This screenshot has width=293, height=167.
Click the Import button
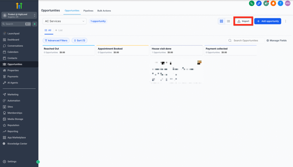(x=243, y=21)
